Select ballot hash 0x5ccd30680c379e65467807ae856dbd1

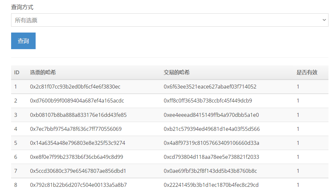78,171
